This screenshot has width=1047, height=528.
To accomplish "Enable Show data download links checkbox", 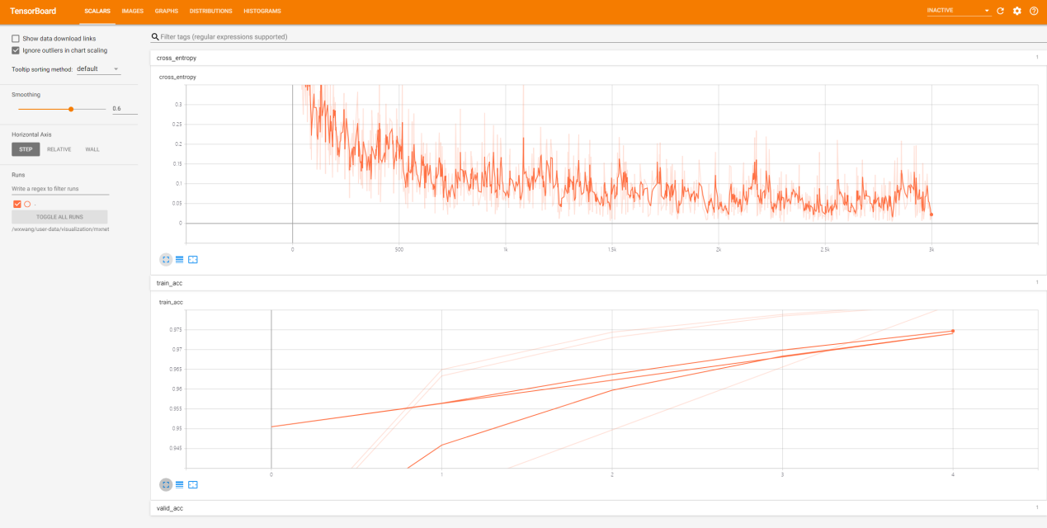I will (16, 39).
